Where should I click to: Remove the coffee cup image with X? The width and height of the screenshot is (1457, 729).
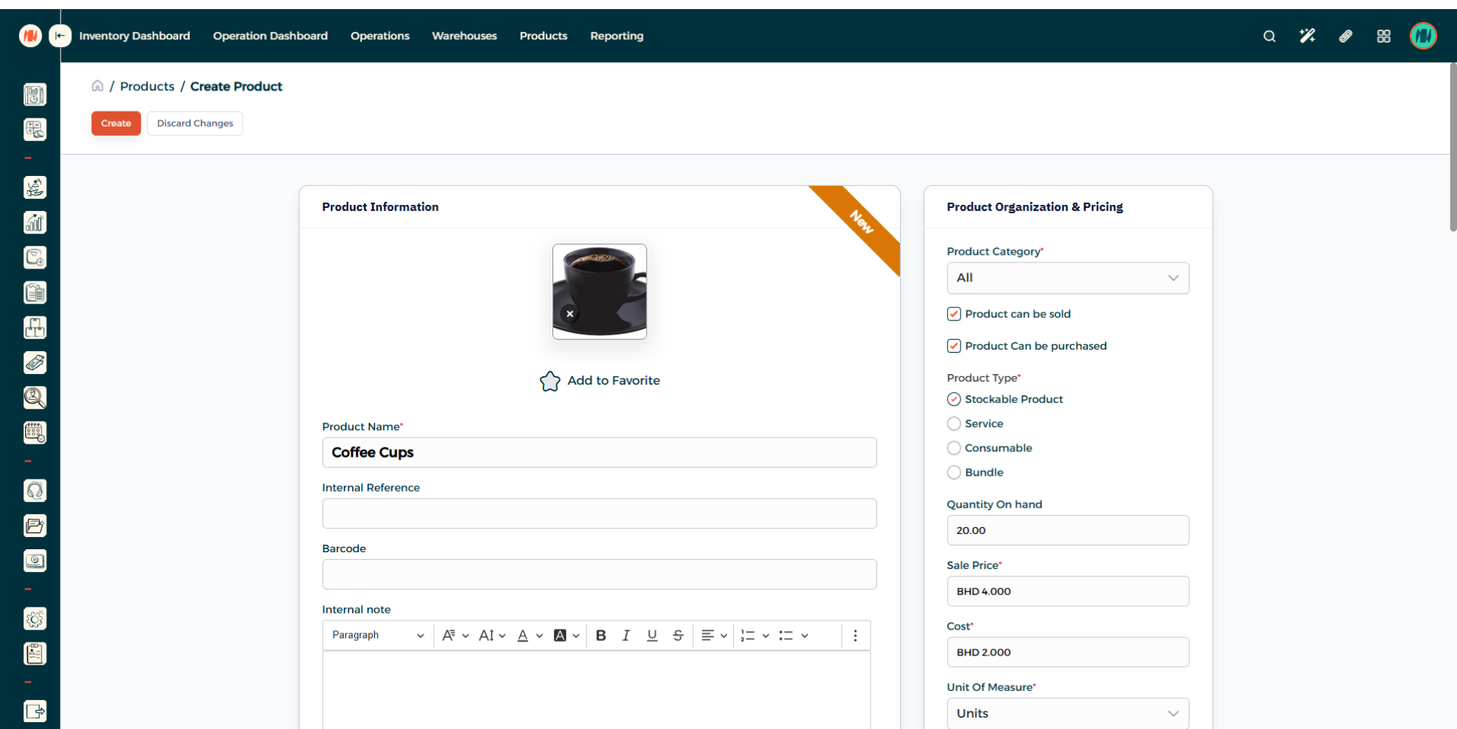(570, 313)
